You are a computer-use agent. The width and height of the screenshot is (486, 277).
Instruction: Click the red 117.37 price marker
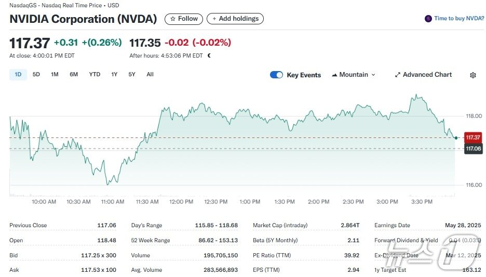(x=473, y=137)
